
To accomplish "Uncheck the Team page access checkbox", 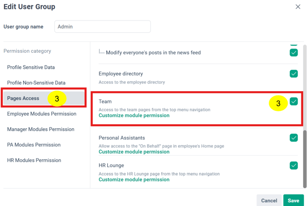I will 294,101.
